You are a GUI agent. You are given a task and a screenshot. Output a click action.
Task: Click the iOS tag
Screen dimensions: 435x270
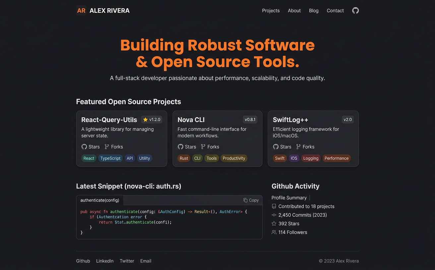pos(294,158)
